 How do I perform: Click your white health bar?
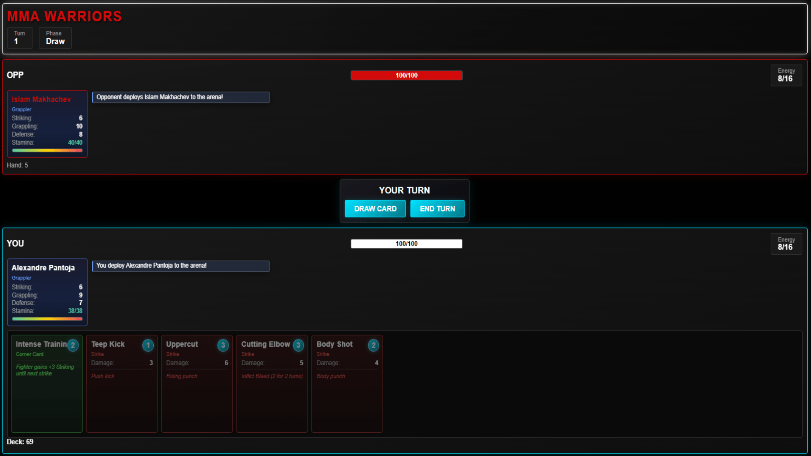[406, 244]
